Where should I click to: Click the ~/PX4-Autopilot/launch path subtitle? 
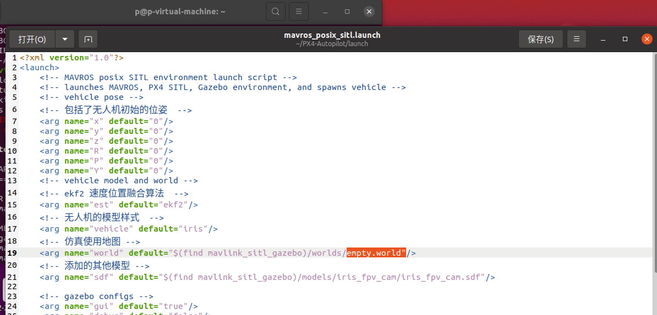pyautogui.click(x=332, y=44)
